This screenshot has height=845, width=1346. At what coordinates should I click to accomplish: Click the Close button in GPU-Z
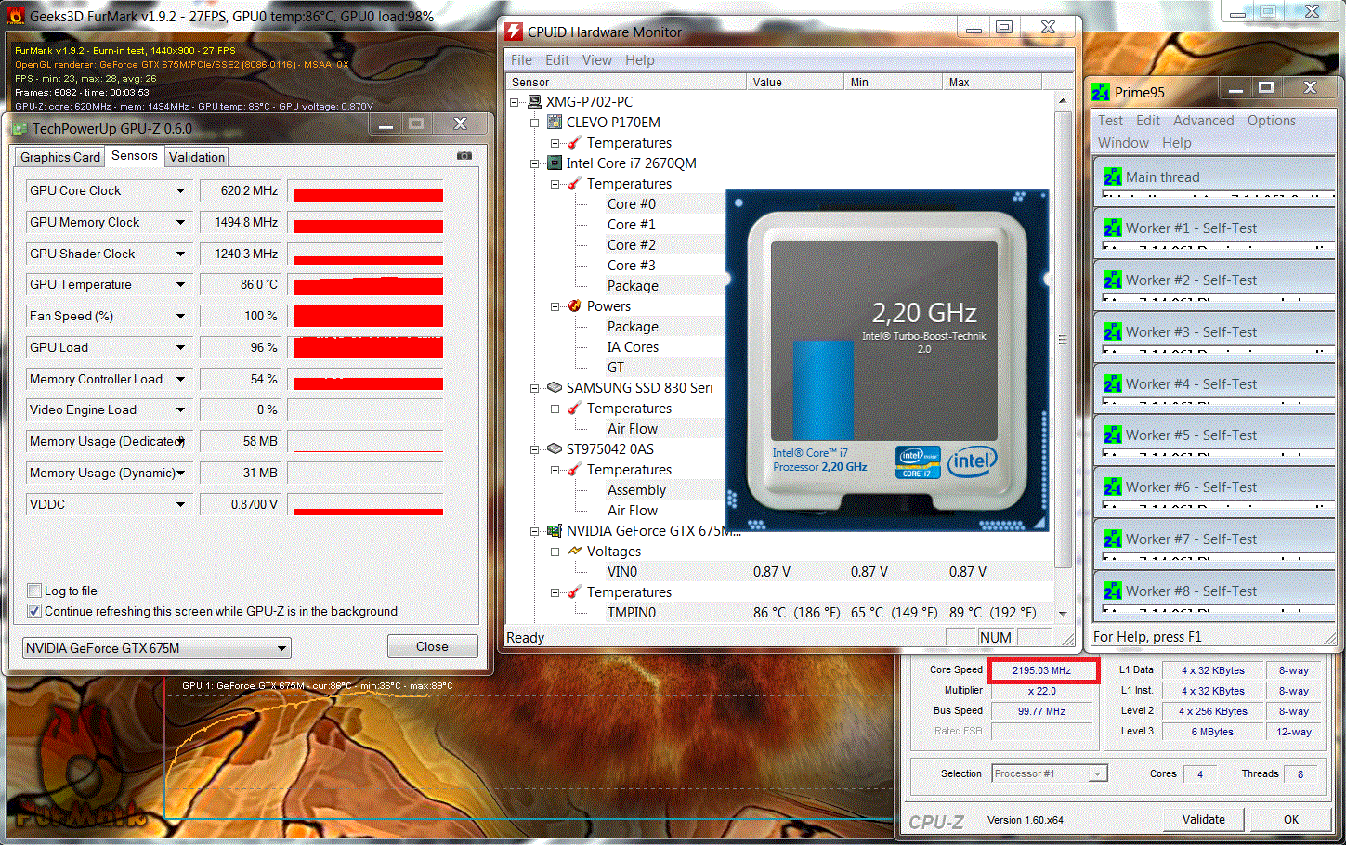pyautogui.click(x=432, y=646)
